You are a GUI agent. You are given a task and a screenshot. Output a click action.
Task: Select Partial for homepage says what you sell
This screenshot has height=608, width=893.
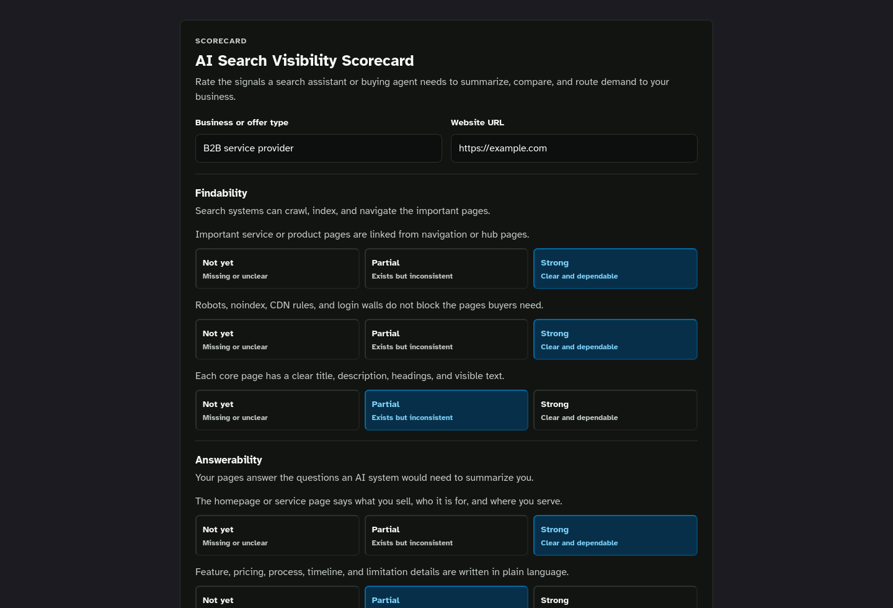[446, 535]
